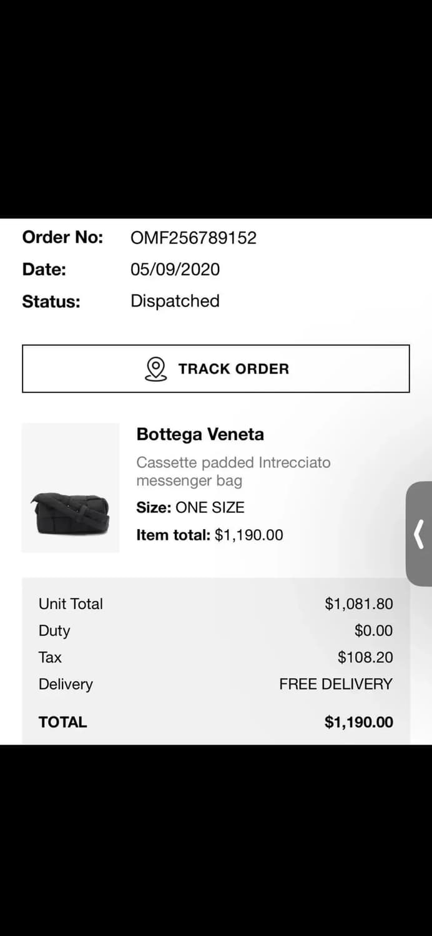Viewport: 432px width, 936px height.
Task: Click the Order No label
Action: point(62,238)
